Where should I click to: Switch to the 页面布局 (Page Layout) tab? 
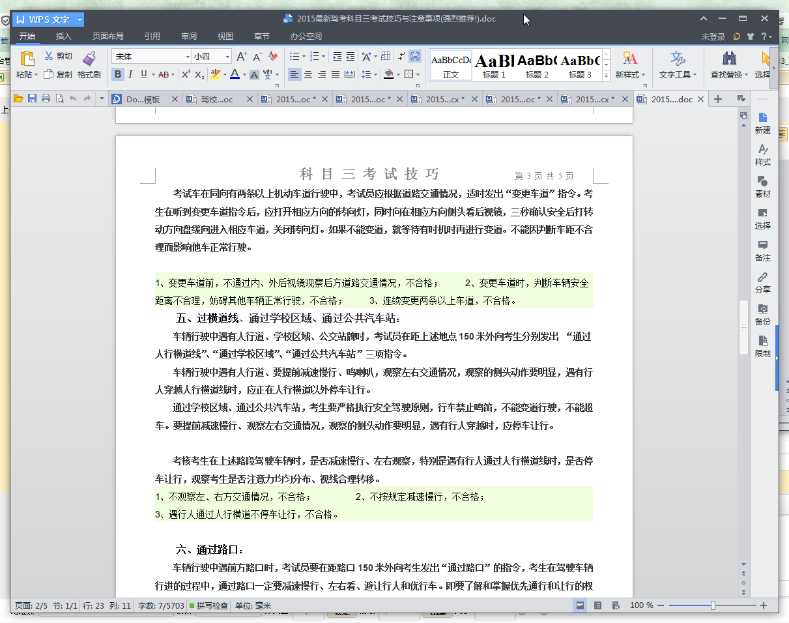tap(108, 36)
